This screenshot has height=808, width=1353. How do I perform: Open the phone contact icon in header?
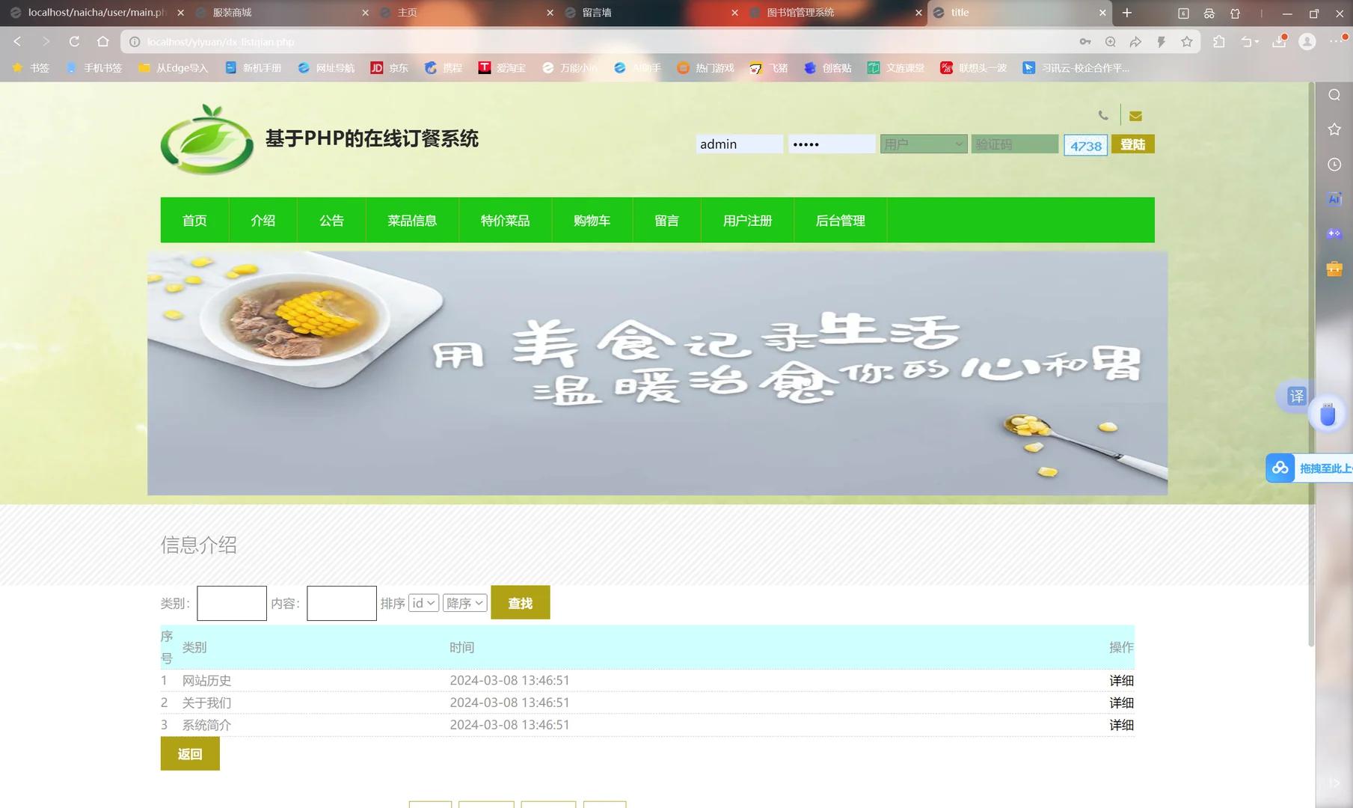(1104, 115)
